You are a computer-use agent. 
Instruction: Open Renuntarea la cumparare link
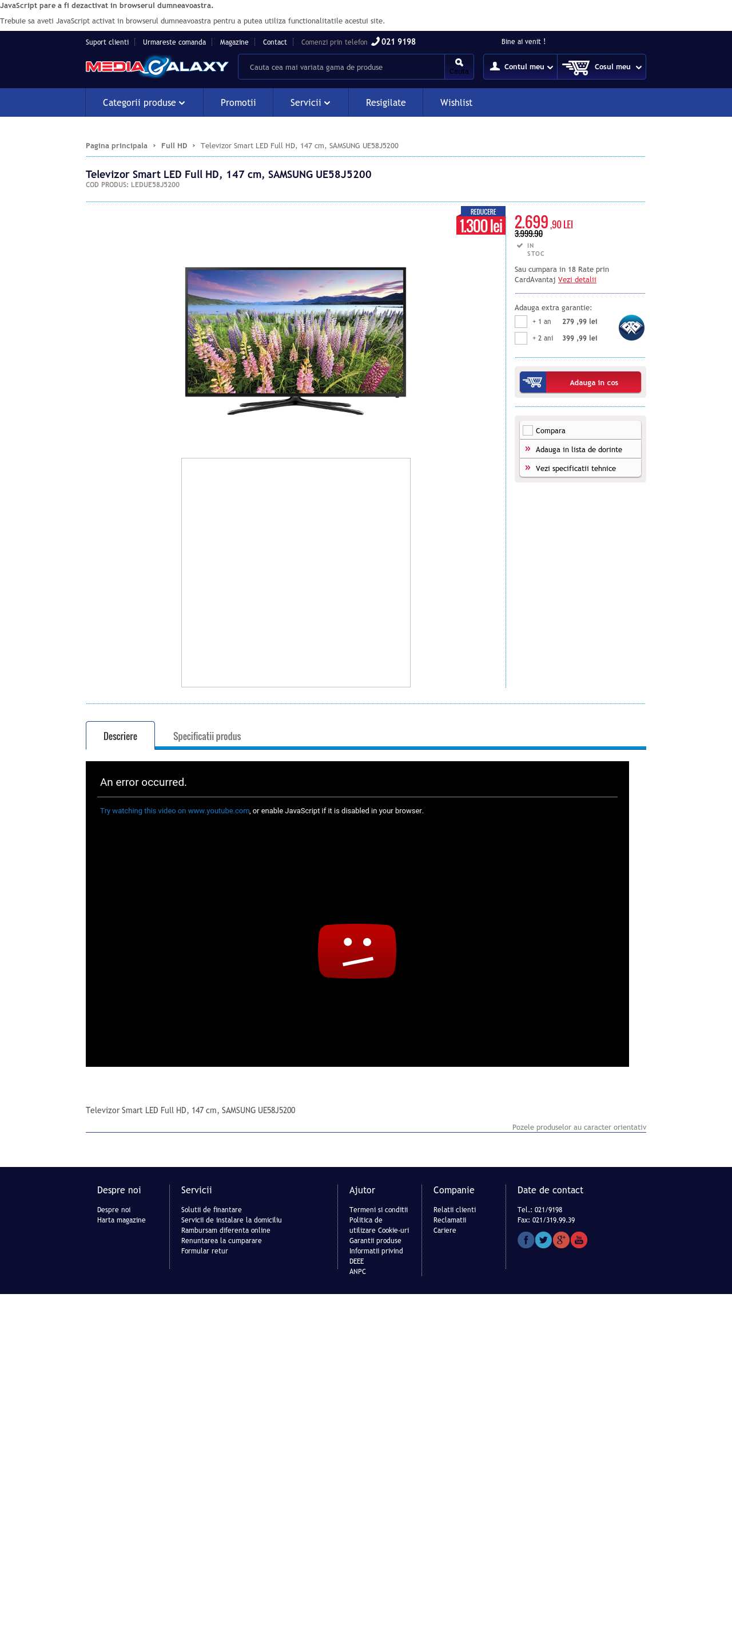point(221,1240)
